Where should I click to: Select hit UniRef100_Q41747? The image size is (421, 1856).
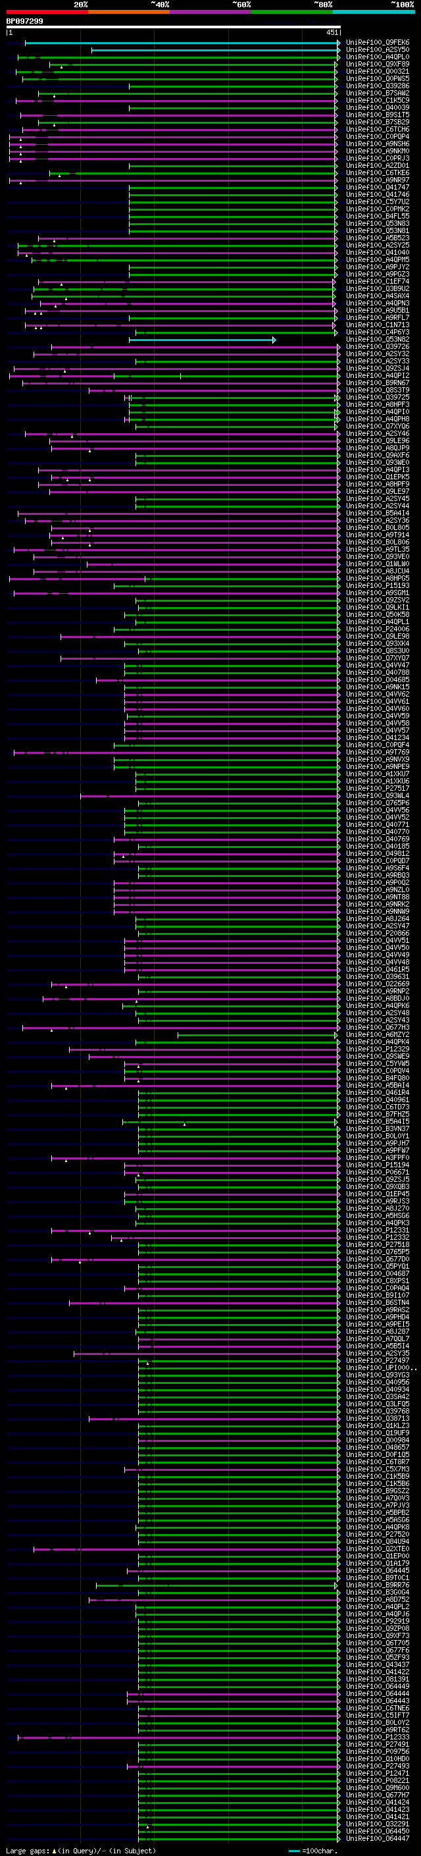pos(378,188)
